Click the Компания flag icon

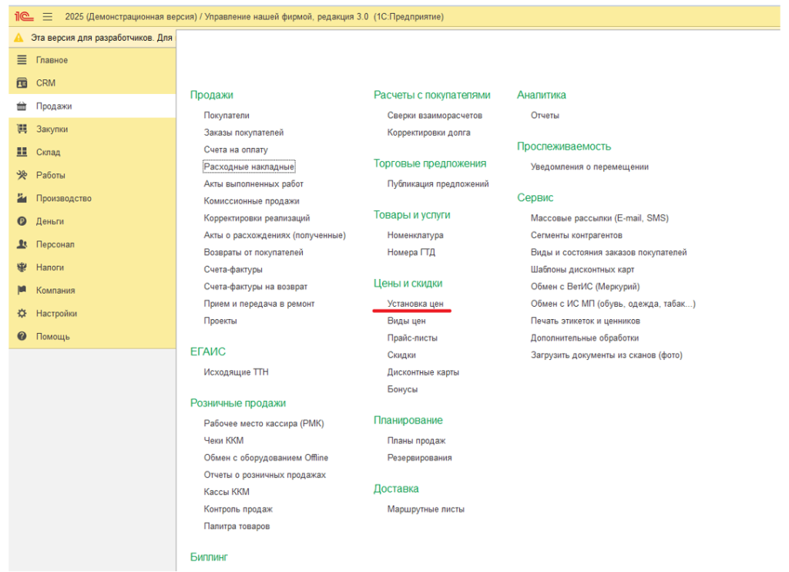[x=22, y=290]
